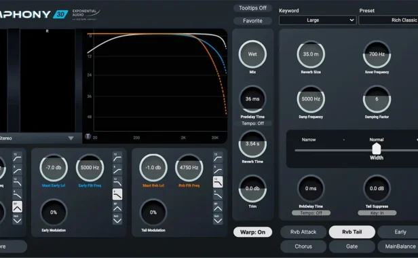This screenshot has width=418, height=258.
Task: Click the 0% Tail Modulation knob
Action: 153,213
